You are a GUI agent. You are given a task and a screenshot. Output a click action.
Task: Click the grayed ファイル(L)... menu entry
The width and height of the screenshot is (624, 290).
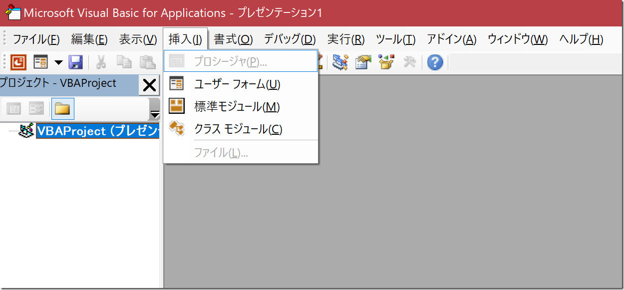[x=241, y=152]
